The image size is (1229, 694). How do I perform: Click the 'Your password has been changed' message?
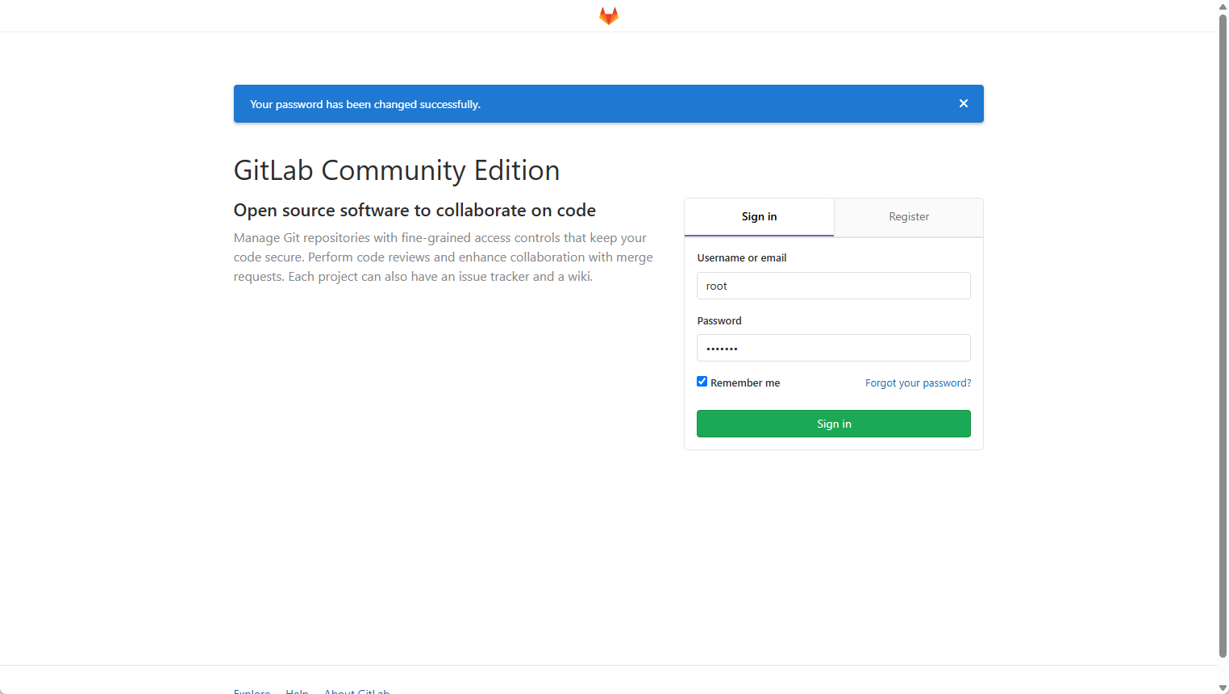pos(365,104)
